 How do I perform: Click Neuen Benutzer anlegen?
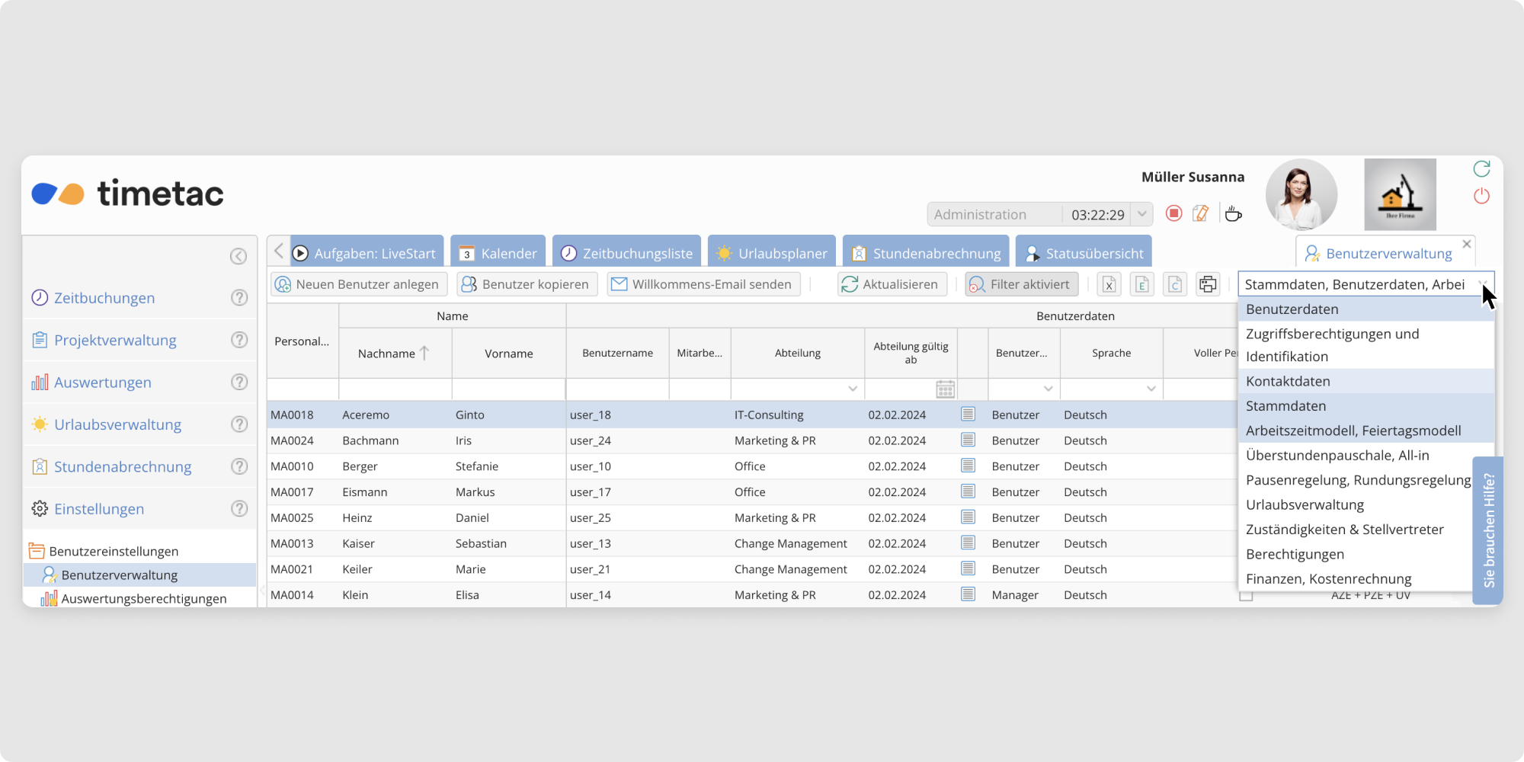(359, 284)
